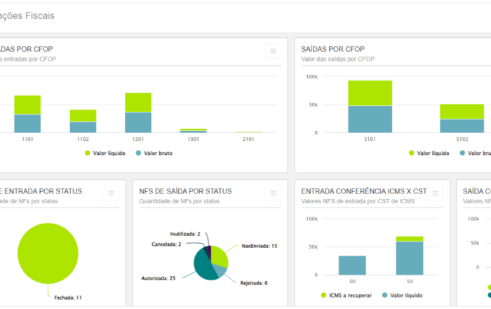Image resolution: width=491 pixels, height=309 pixels.
Task: Open the NFS de Entrada por Status chart menu
Action: (109, 193)
